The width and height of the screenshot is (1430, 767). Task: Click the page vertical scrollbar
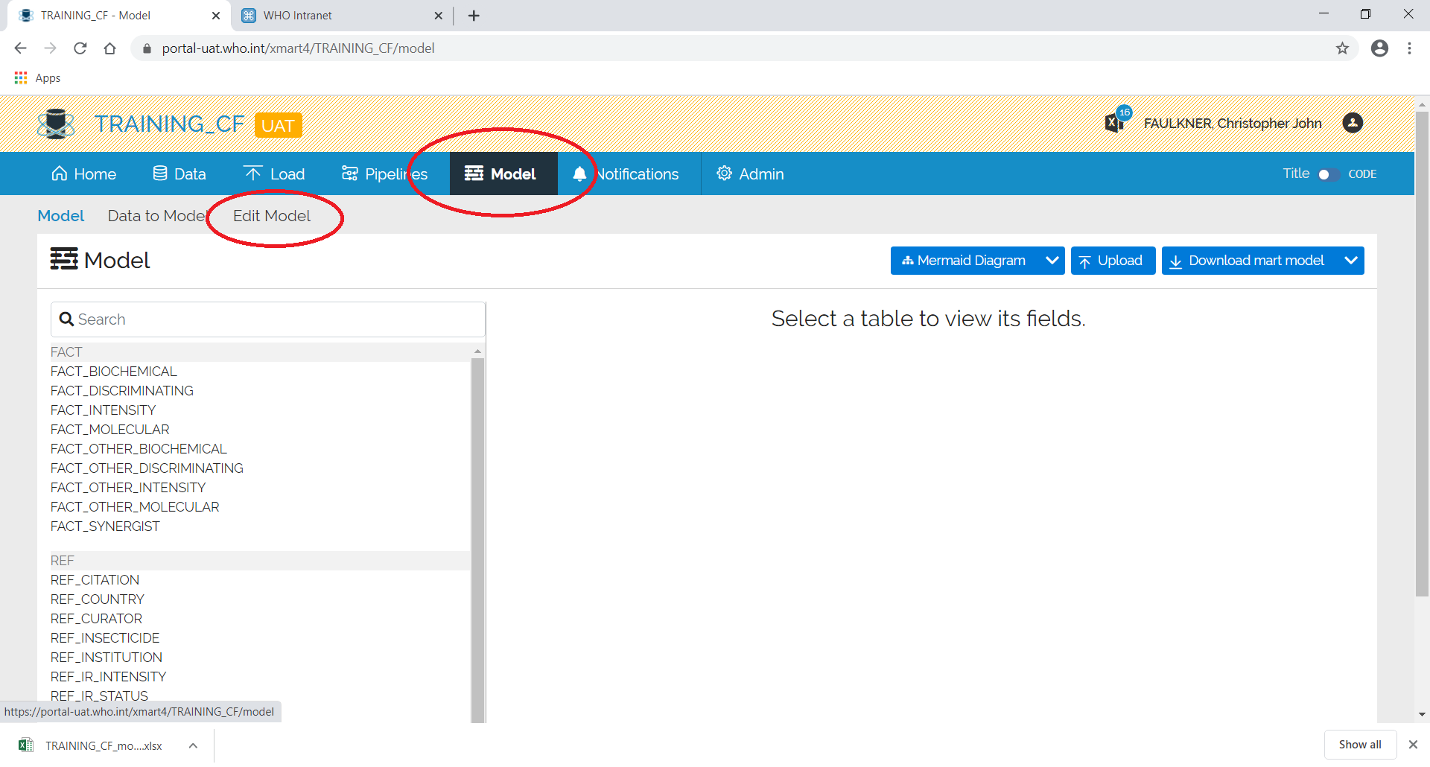[1422, 354]
